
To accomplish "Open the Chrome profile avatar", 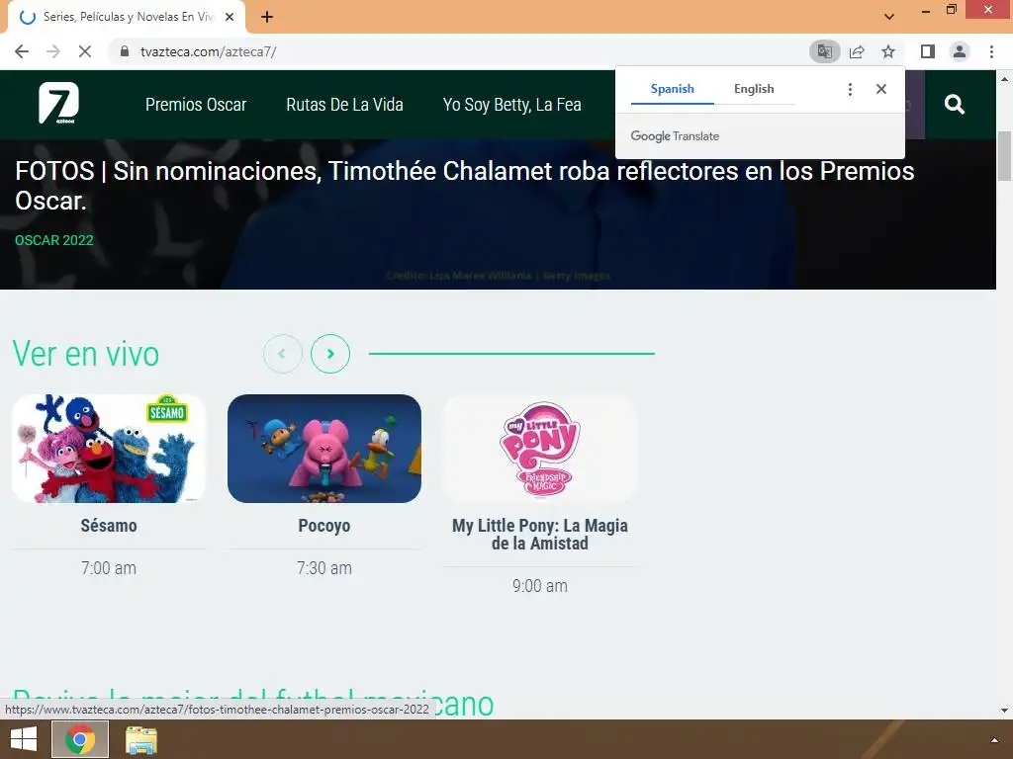I will (960, 51).
